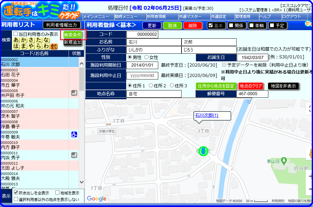Screen dimensions: 313x207
Task: Filter user list by は row
Action: click(16, 46)
